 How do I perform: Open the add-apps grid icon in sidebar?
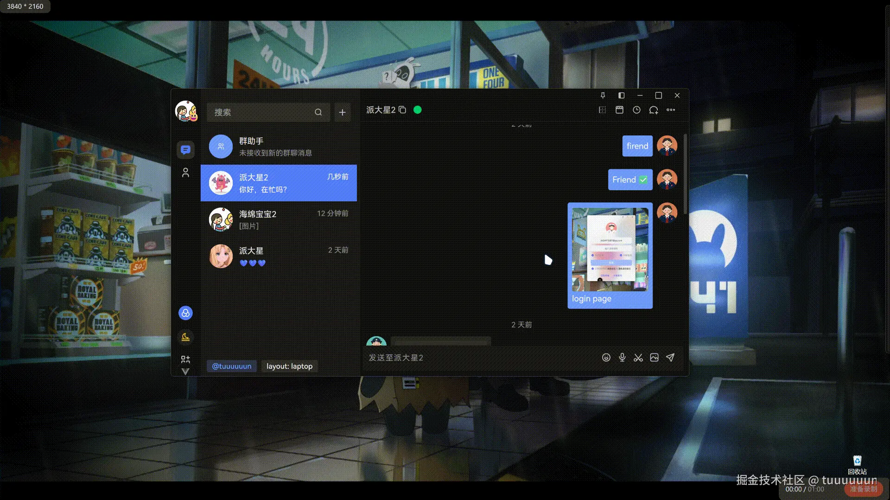click(185, 359)
